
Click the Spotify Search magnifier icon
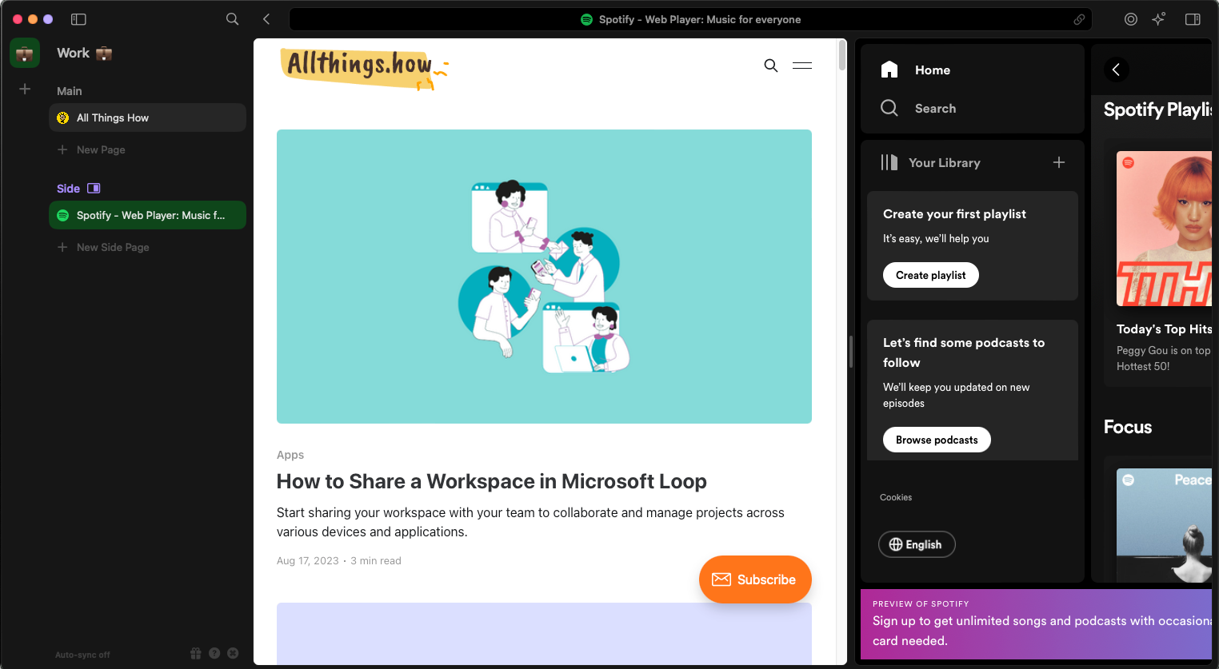pyautogui.click(x=889, y=108)
